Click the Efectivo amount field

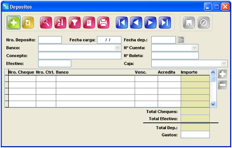click(x=55, y=63)
